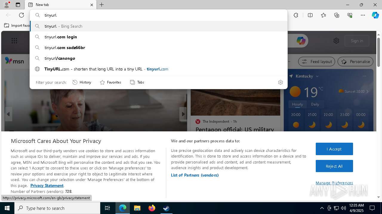
Task: Go to next news carousel slide
Action: 183,114
